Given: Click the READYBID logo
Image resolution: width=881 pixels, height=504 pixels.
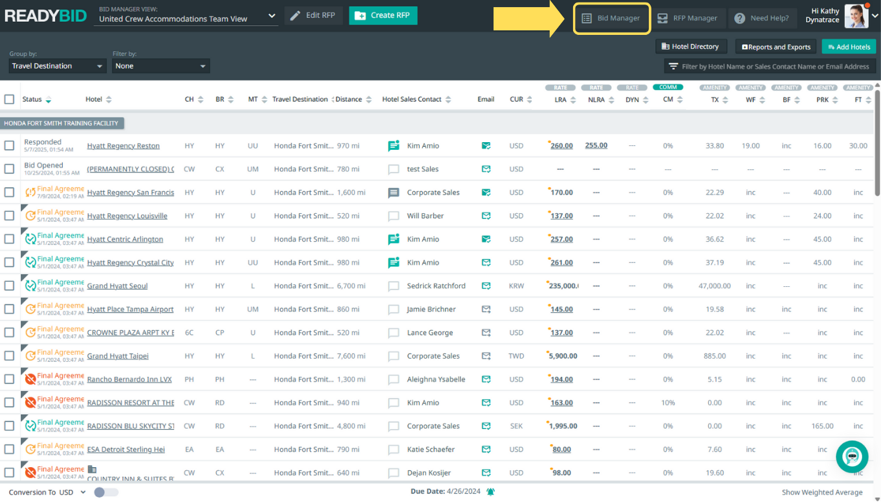Looking at the screenshot, I should coord(45,16).
